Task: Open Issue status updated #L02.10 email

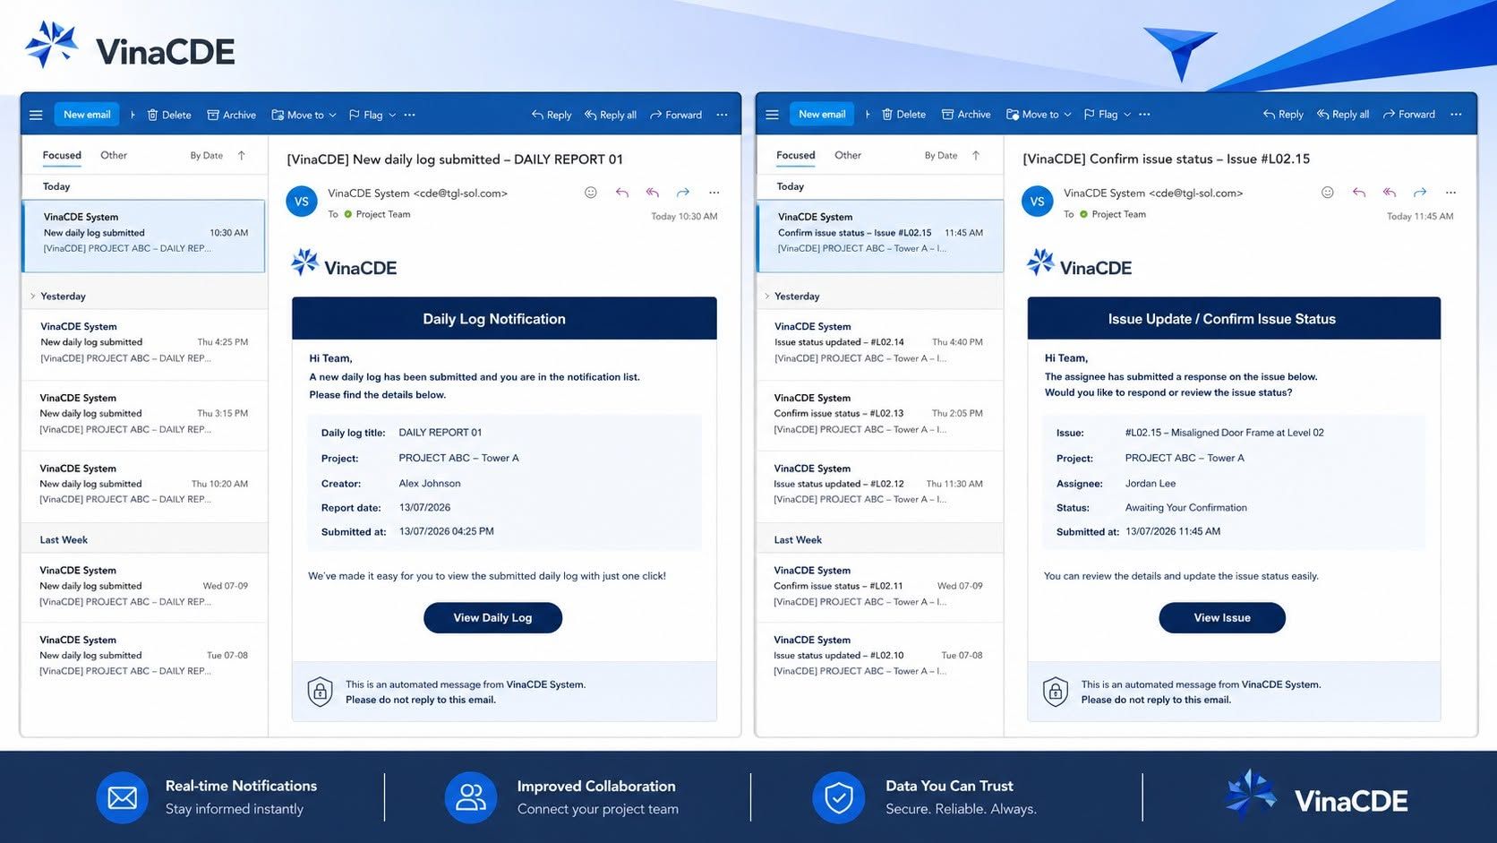Action: point(879,657)
